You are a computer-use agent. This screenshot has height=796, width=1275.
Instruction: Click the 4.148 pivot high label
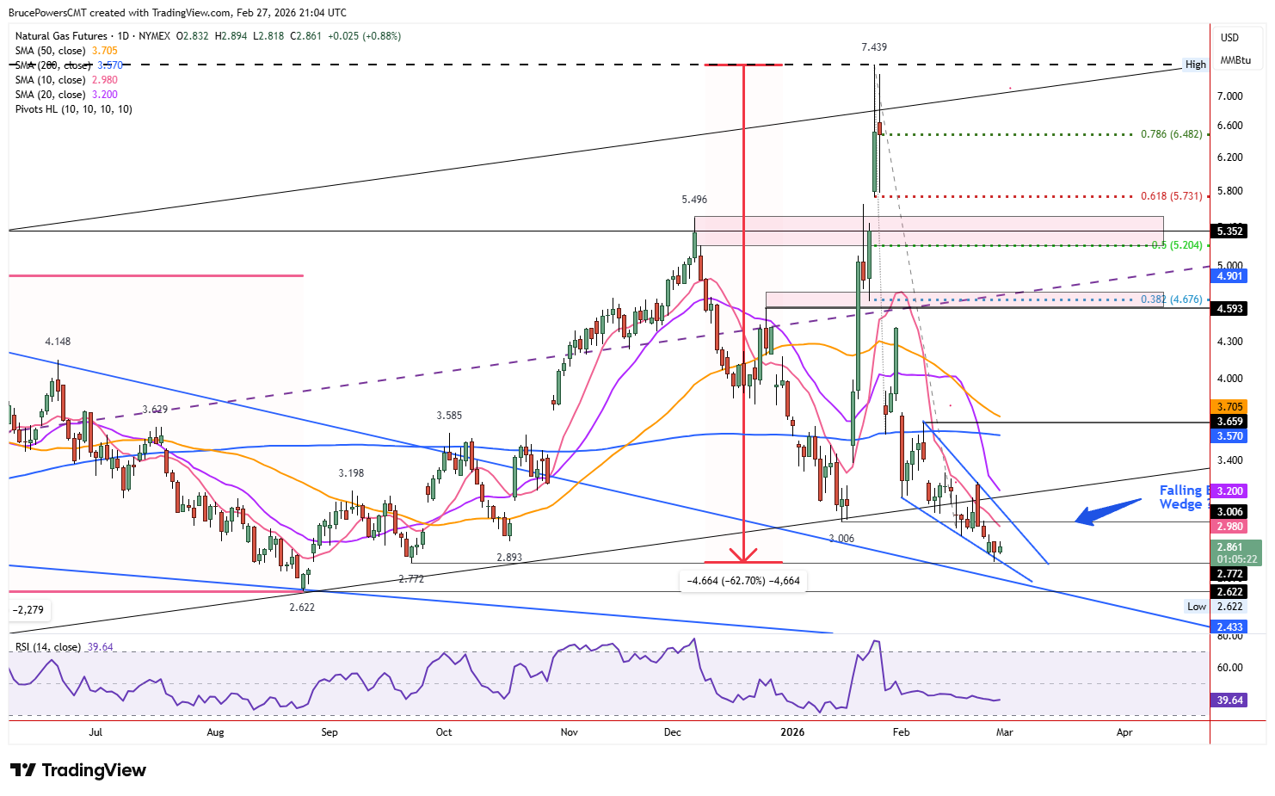click(x=58, y=342)
